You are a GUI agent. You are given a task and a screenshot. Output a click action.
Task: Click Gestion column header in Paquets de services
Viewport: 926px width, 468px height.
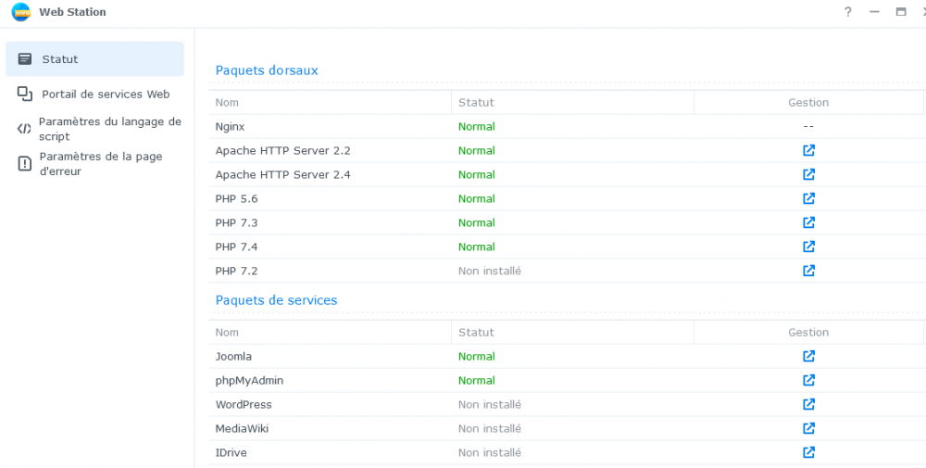point(808,332)
